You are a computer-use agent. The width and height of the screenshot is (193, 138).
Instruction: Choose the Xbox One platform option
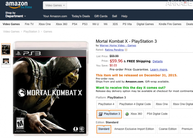coord(162,104)
